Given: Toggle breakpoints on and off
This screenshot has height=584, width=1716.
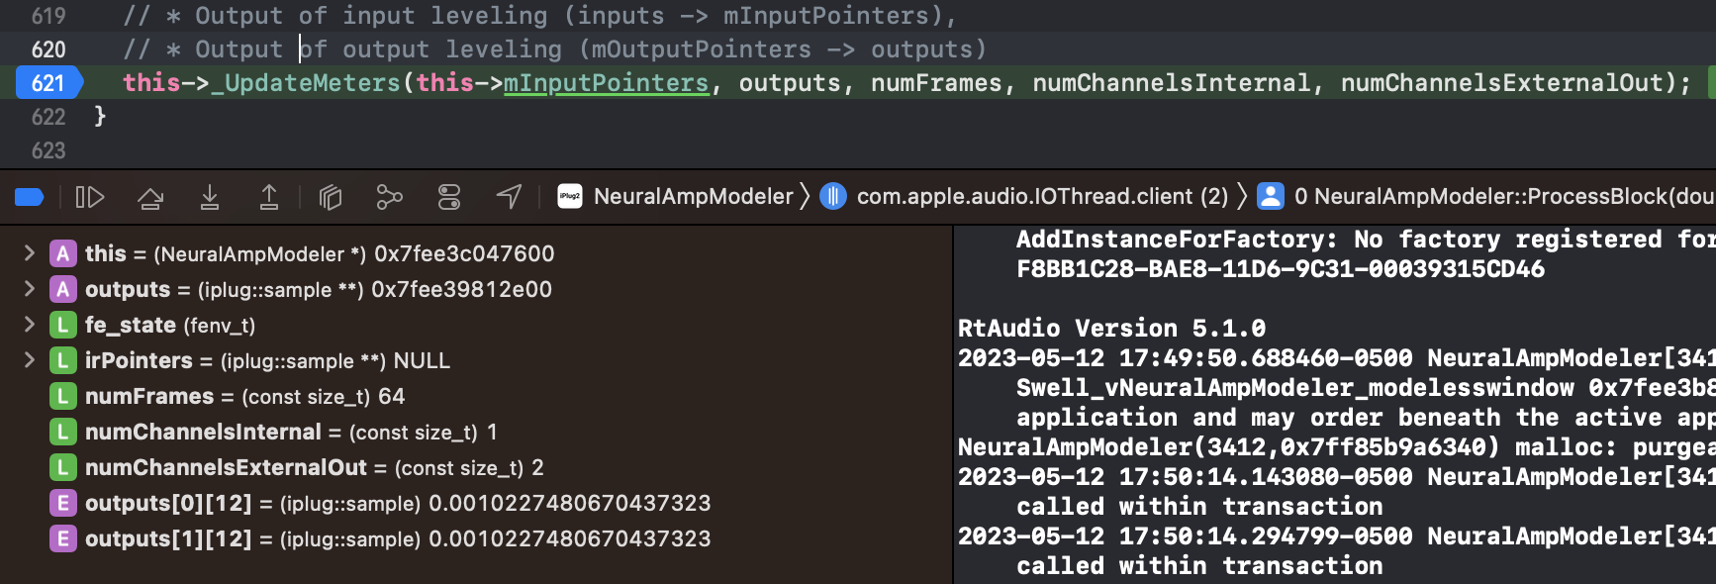Looking at the screenshot, I should [x=29, y=197].
